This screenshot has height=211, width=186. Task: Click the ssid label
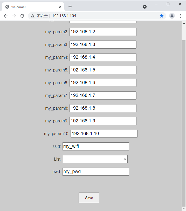[57, 146]
